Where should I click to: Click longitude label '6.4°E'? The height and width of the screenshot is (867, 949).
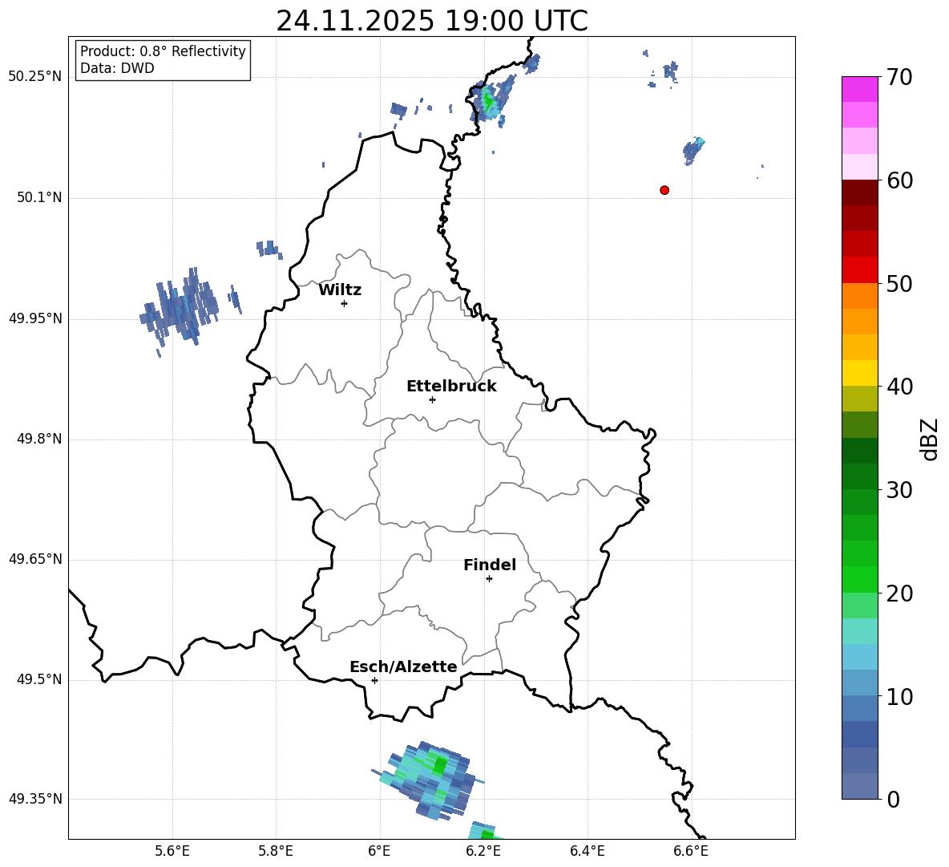[587, 851]
